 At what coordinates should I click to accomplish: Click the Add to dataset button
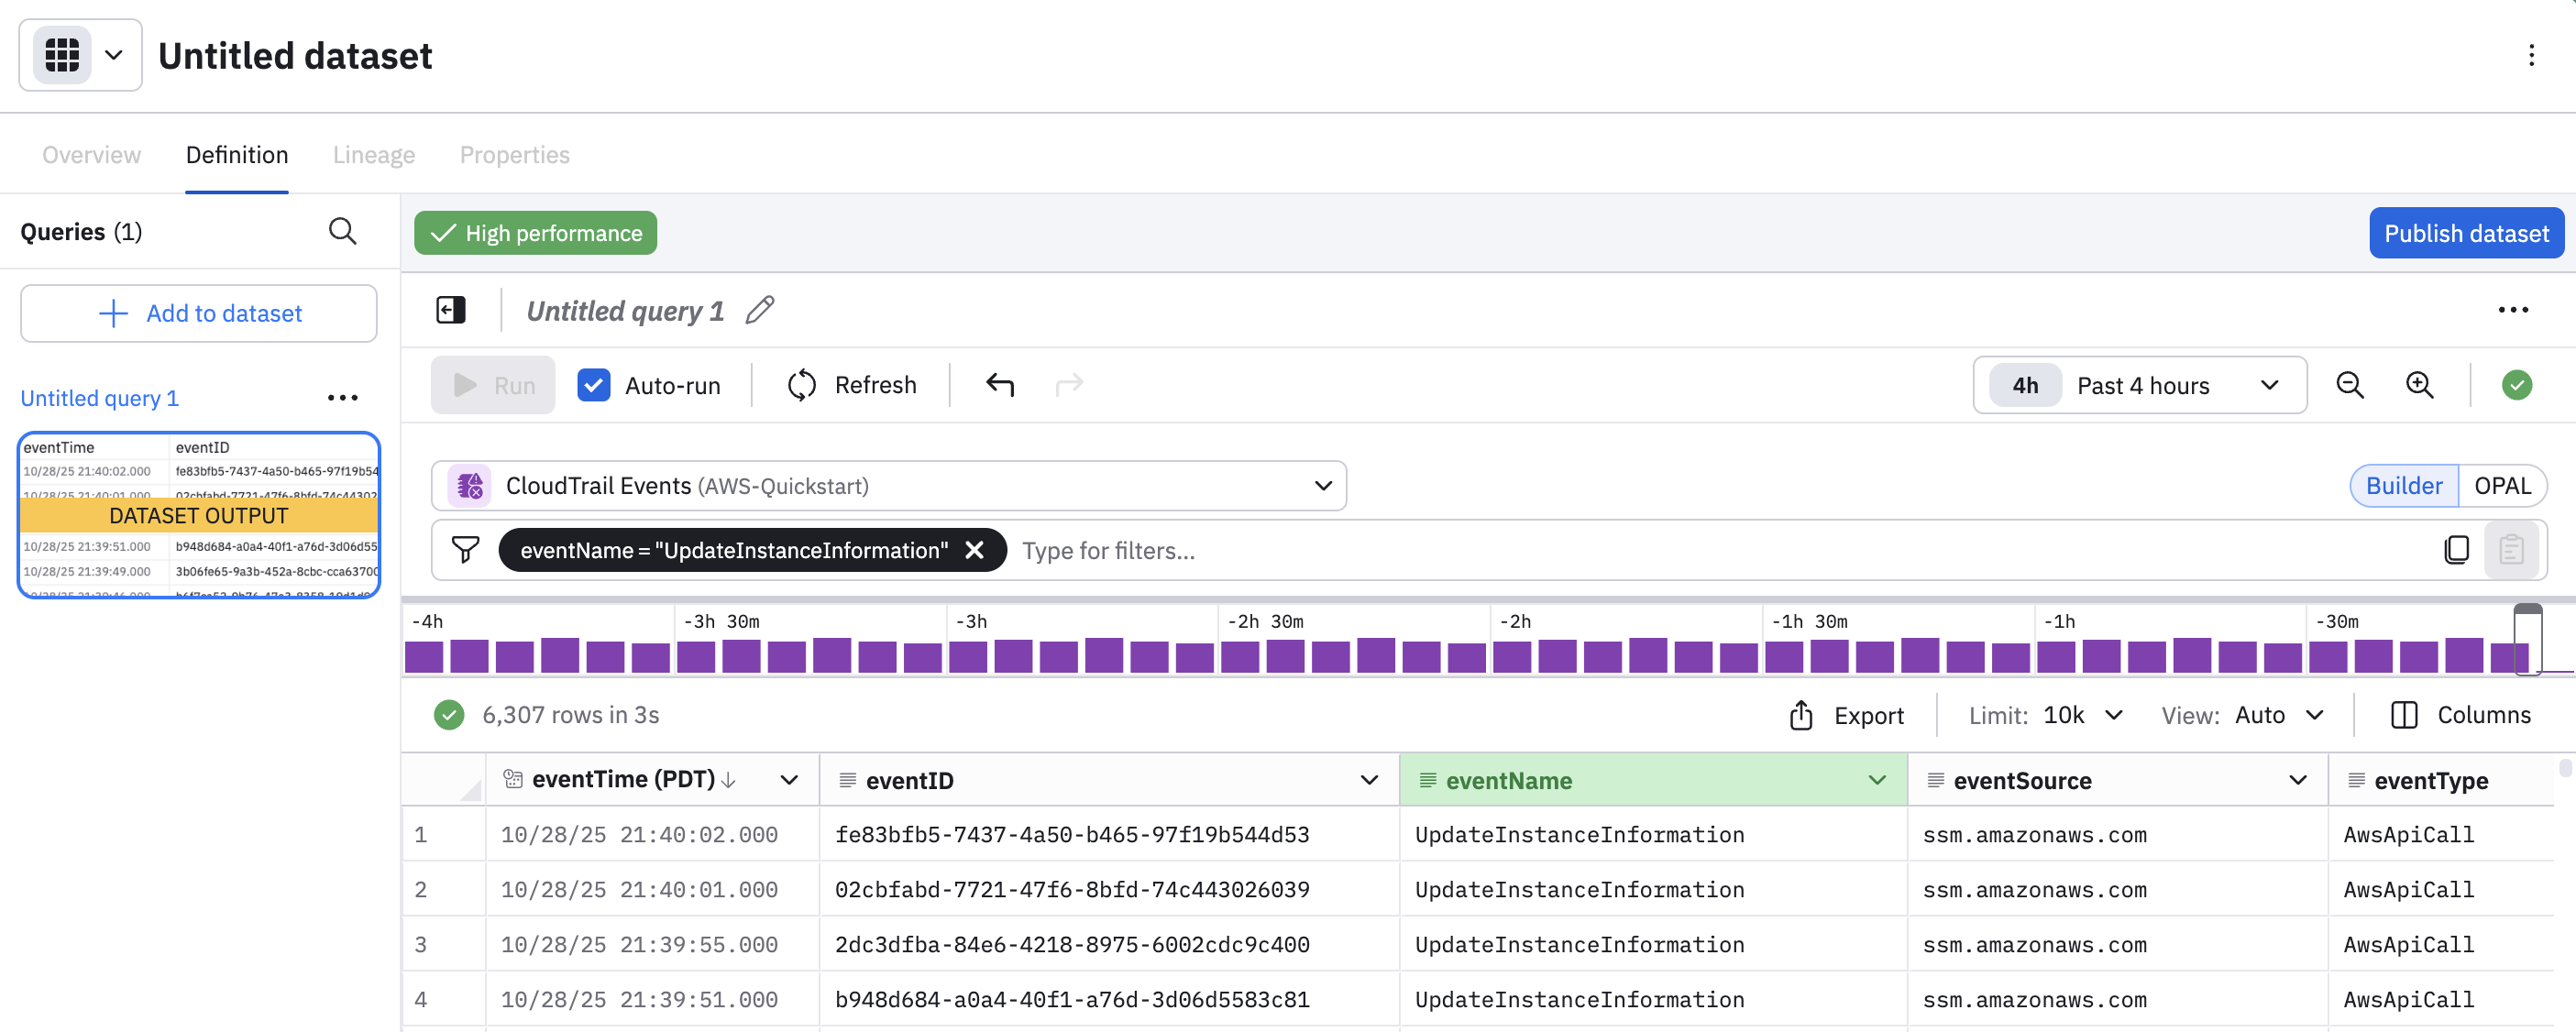198,313
